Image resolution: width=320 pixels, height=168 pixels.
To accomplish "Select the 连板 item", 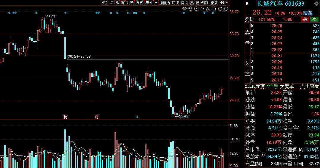I will point(140,3).
